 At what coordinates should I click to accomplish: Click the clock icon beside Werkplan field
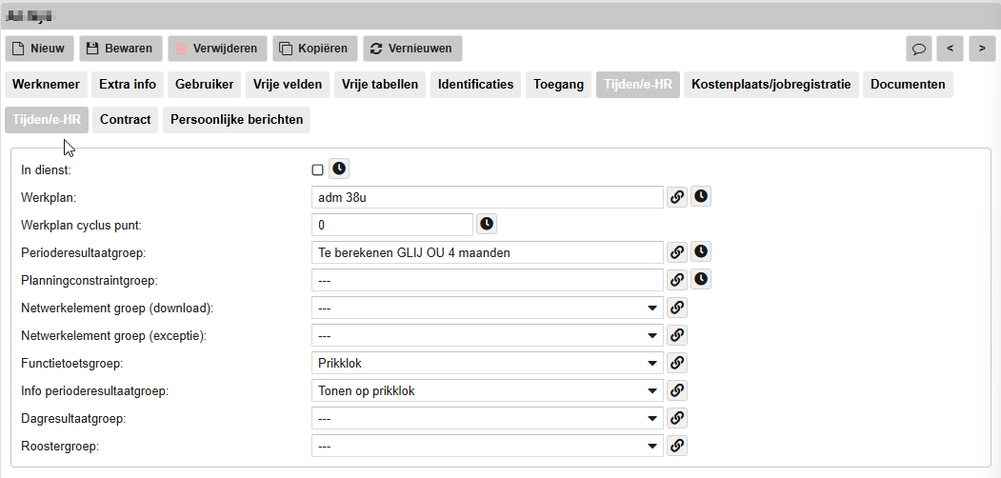[701, 197]
